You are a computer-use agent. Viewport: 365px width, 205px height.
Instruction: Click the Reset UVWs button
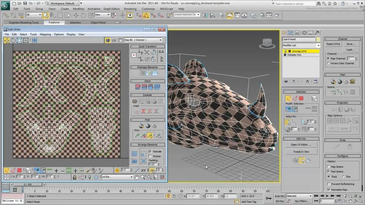pyautogui.click(x=333, y=44)
